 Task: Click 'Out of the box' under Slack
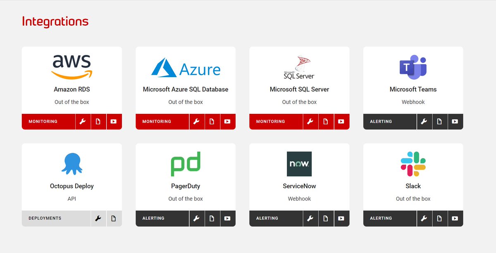coord(413,199)
